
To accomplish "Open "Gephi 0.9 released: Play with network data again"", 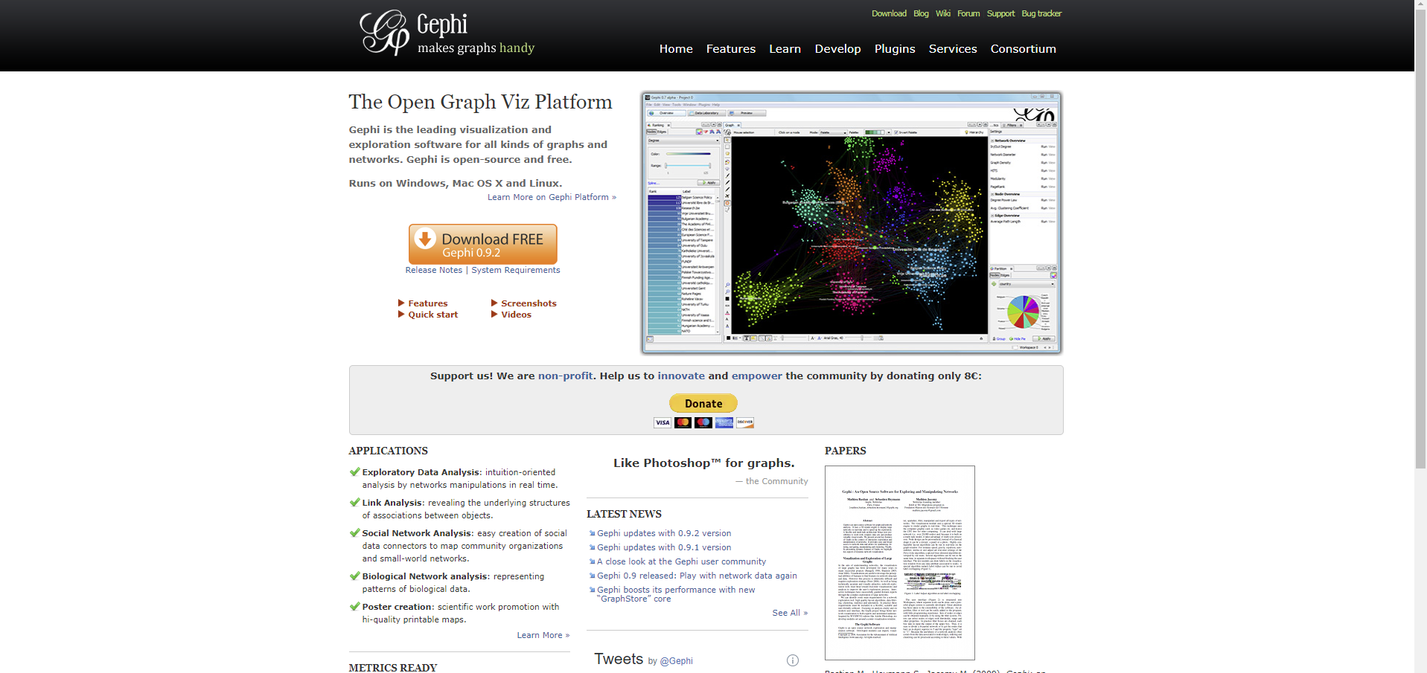I will coord(696,575).
